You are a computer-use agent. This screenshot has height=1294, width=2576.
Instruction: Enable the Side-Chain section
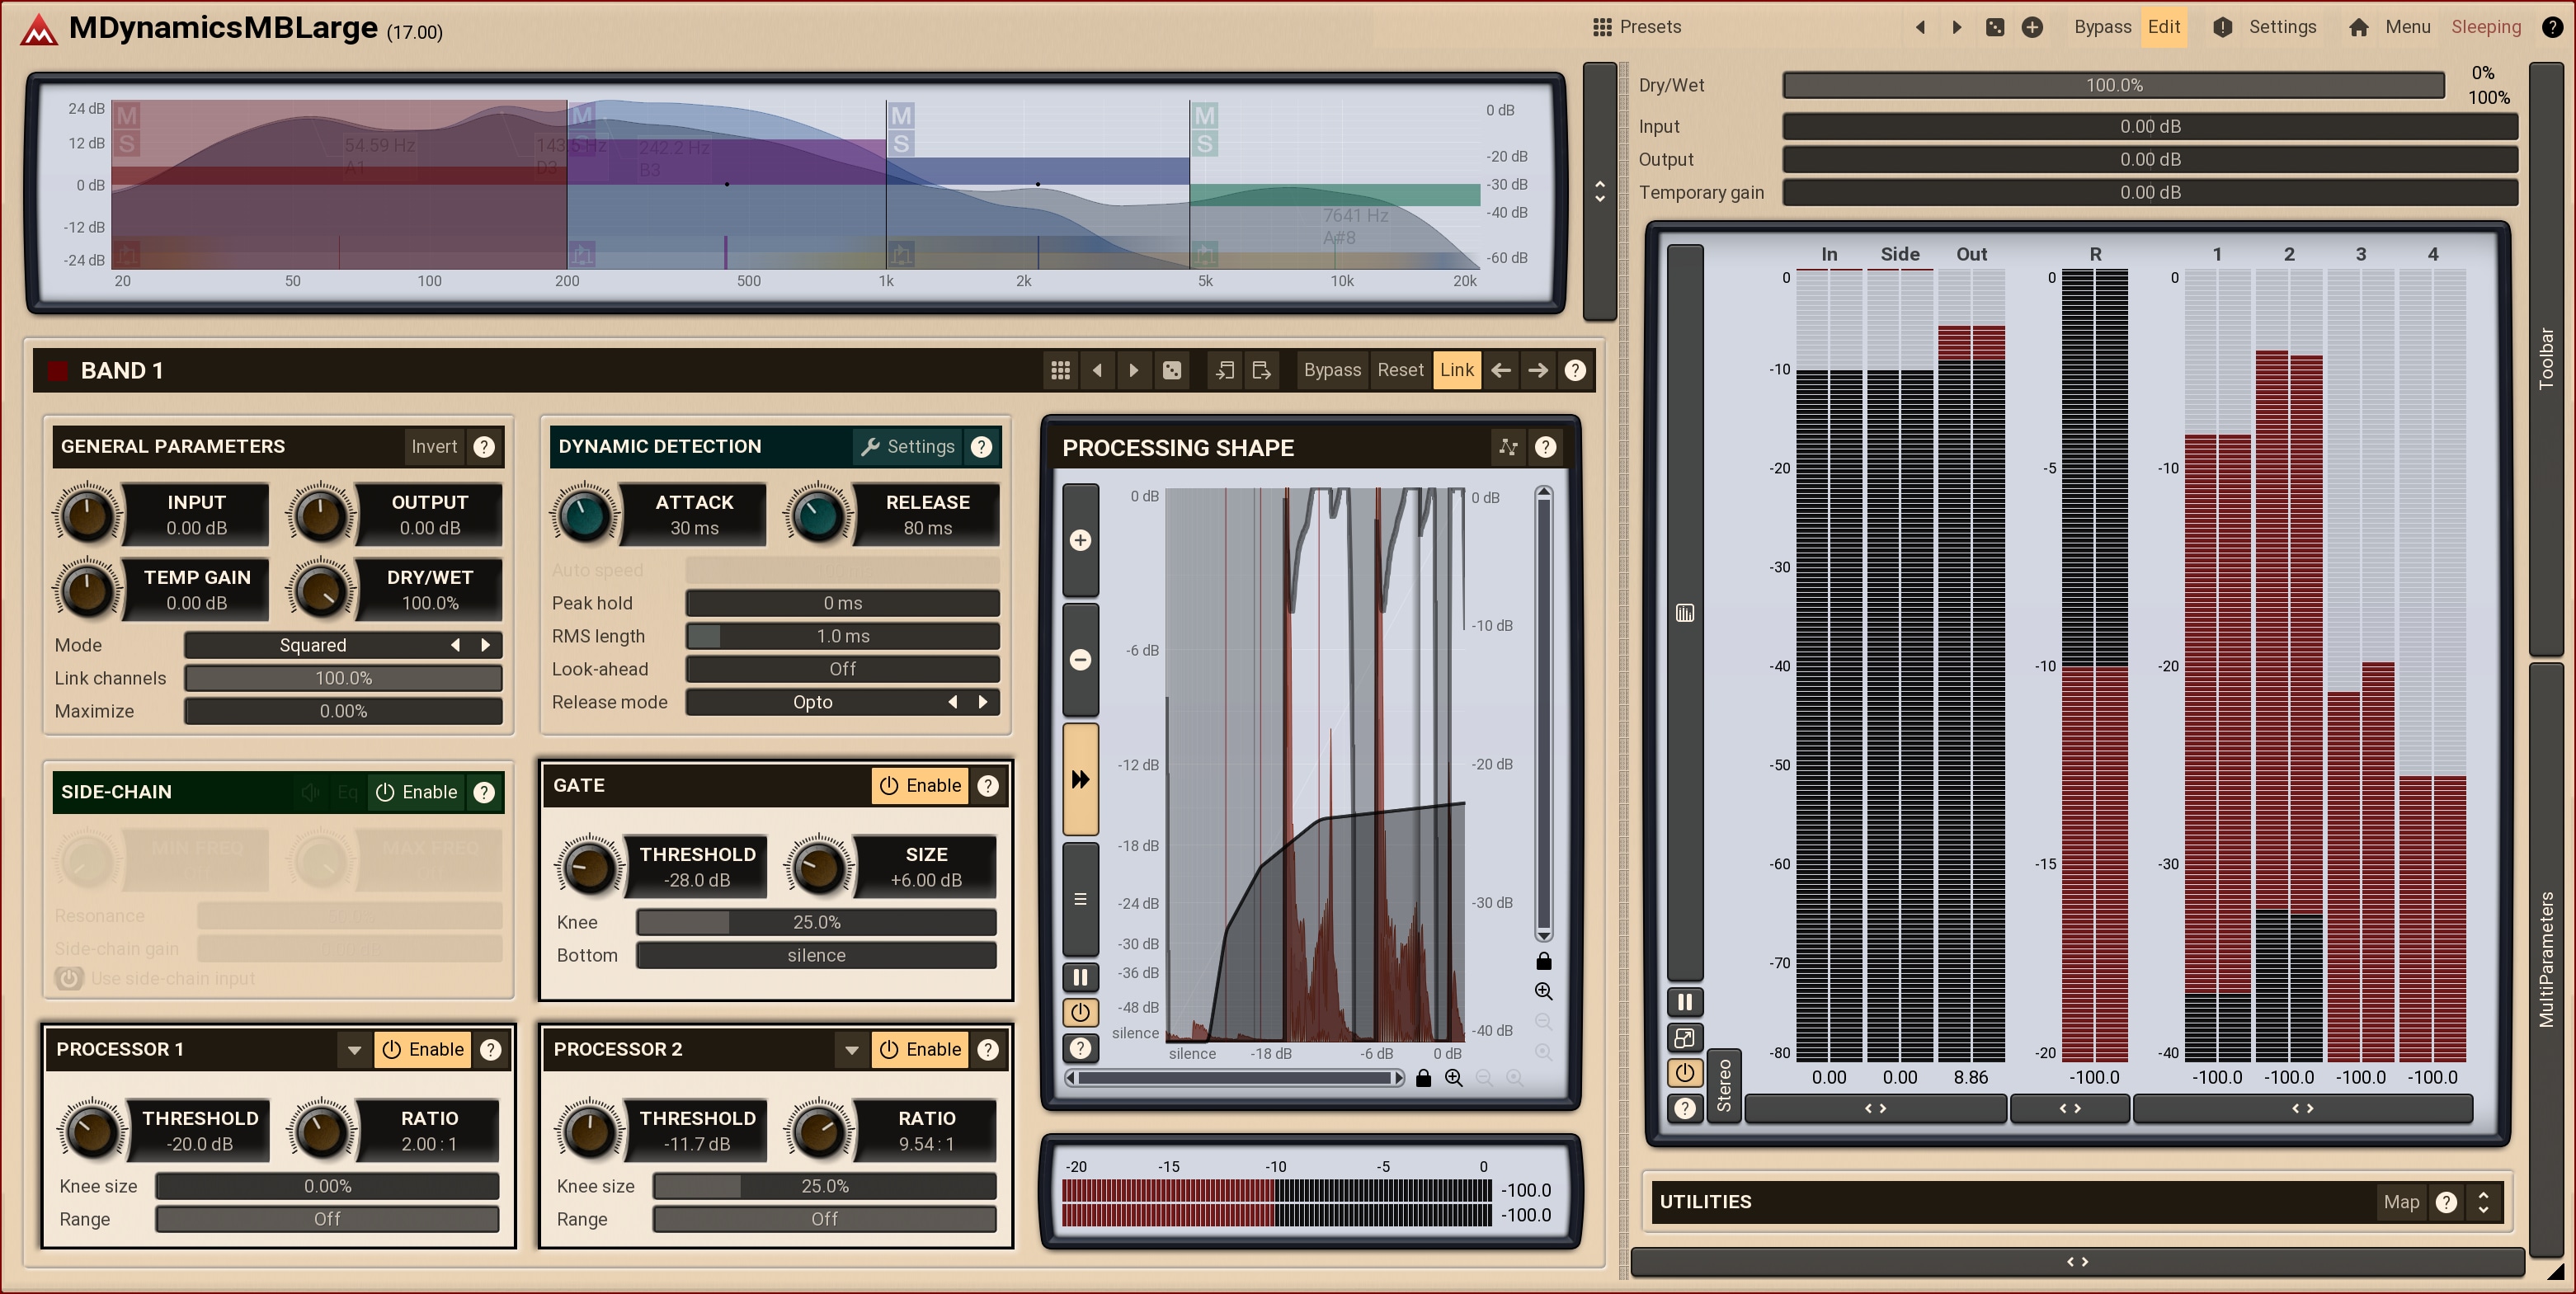416,792
